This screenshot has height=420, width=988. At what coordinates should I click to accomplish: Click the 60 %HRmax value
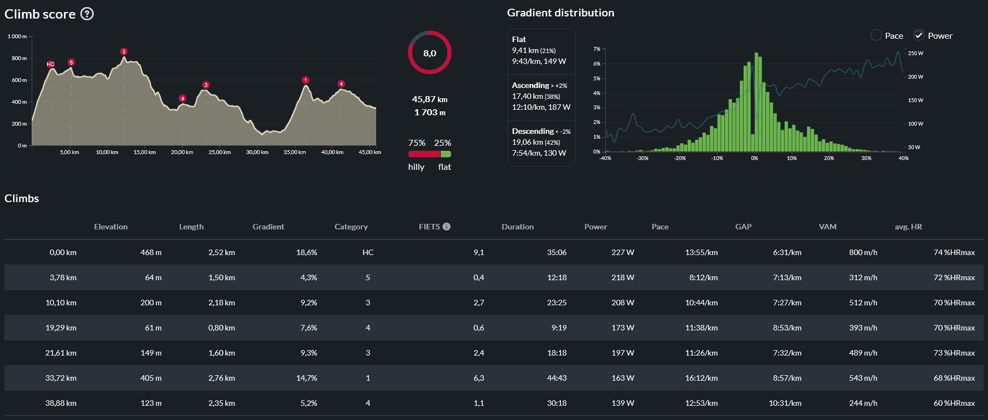click(955, 403)
